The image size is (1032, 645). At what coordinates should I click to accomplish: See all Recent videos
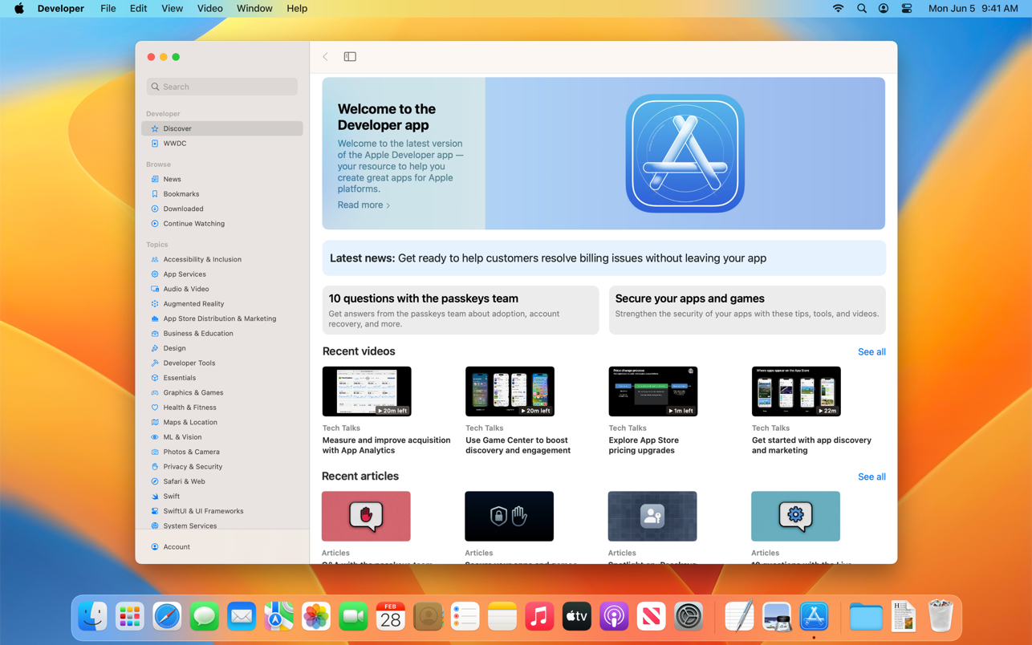[x=872, y=352]
